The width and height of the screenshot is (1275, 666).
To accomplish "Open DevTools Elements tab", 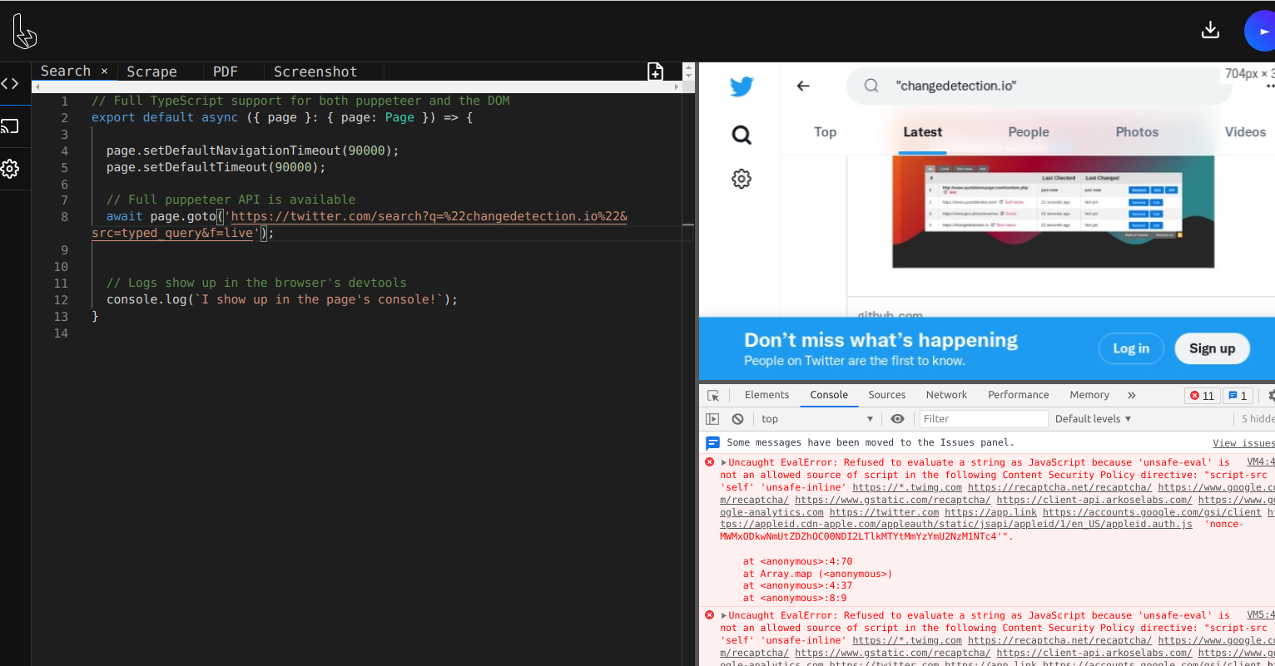I will 767,395.
